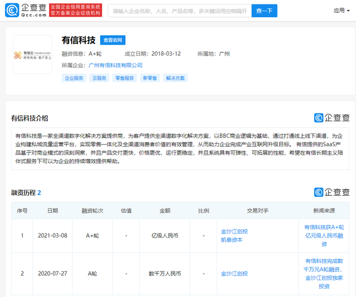Screen dimensions: 356x297
Task: Click the 融资轮次 column header
Action: coord(92,211)
